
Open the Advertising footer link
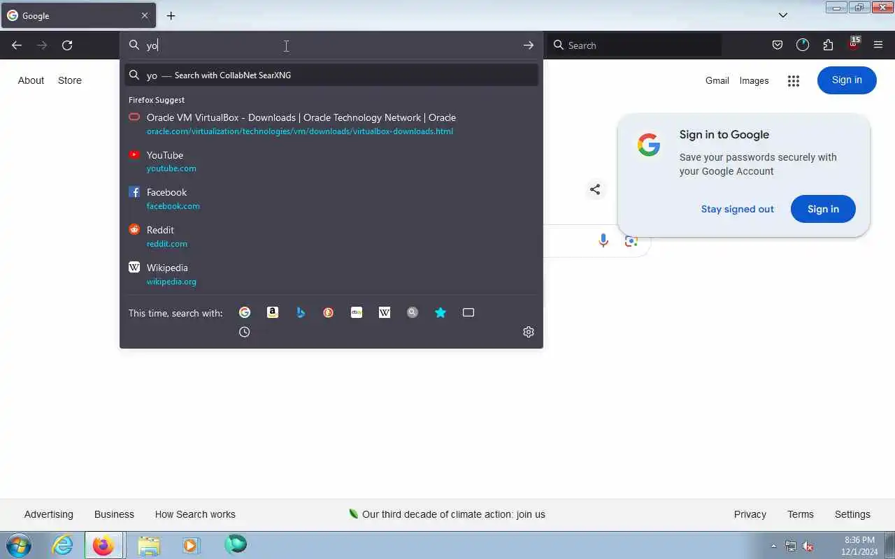click(48, 514)
